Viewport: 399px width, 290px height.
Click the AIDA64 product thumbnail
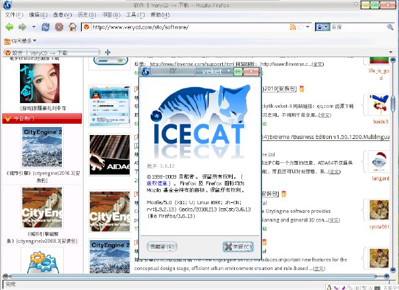[x=110, y=155]
